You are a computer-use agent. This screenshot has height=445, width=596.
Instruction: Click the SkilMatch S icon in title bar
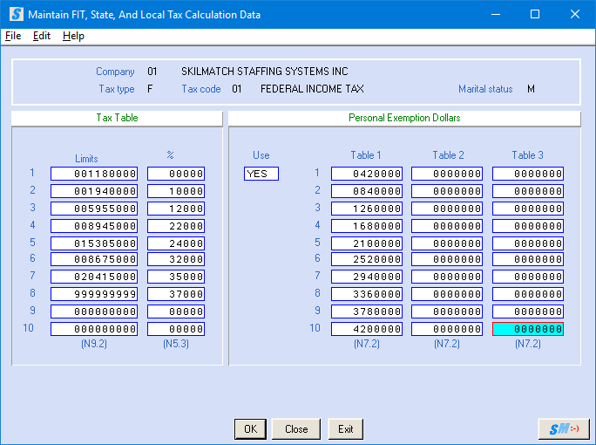point(15,15)
